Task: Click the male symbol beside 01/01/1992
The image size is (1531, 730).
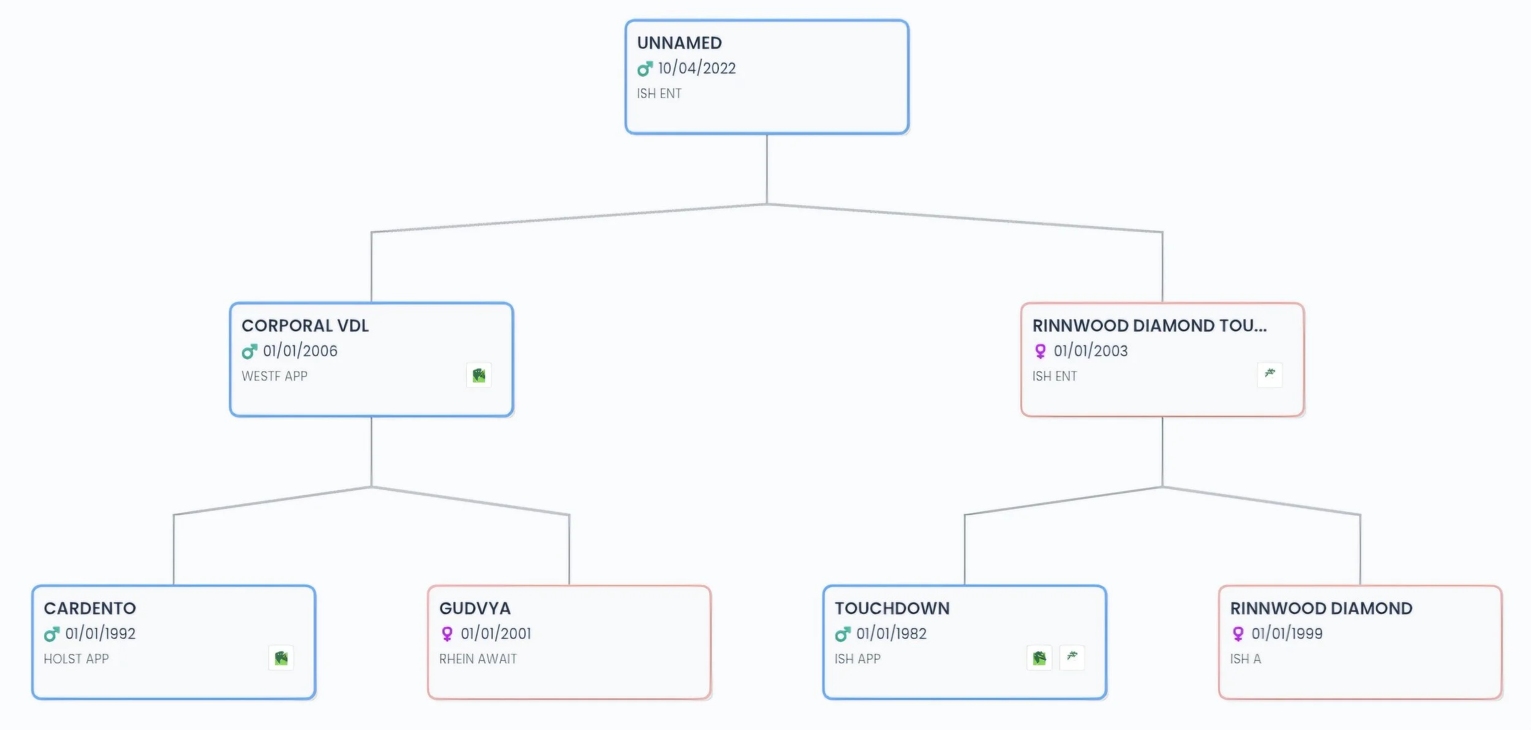Action: pos(51,634)
